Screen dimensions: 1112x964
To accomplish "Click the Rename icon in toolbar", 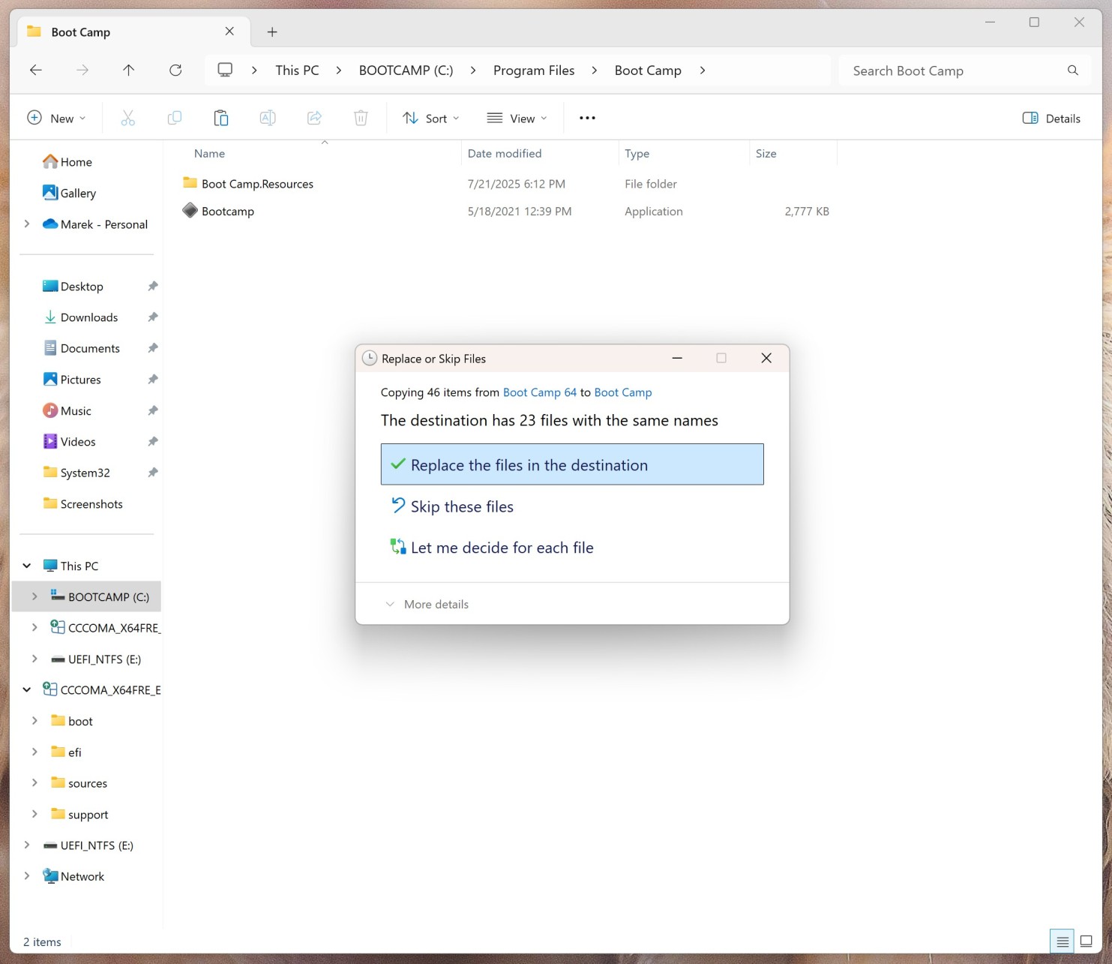I will [268, 118].
